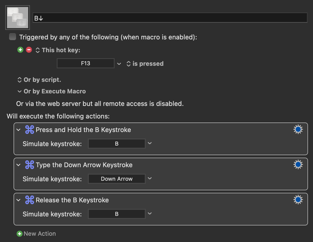Click the macro name field showing B↓
Viewport: 313px width, 242px height.
click(170, 18)
